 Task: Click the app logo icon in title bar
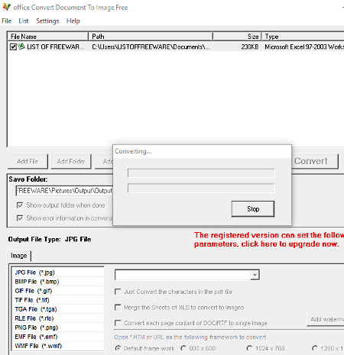(x=6, y=7)
